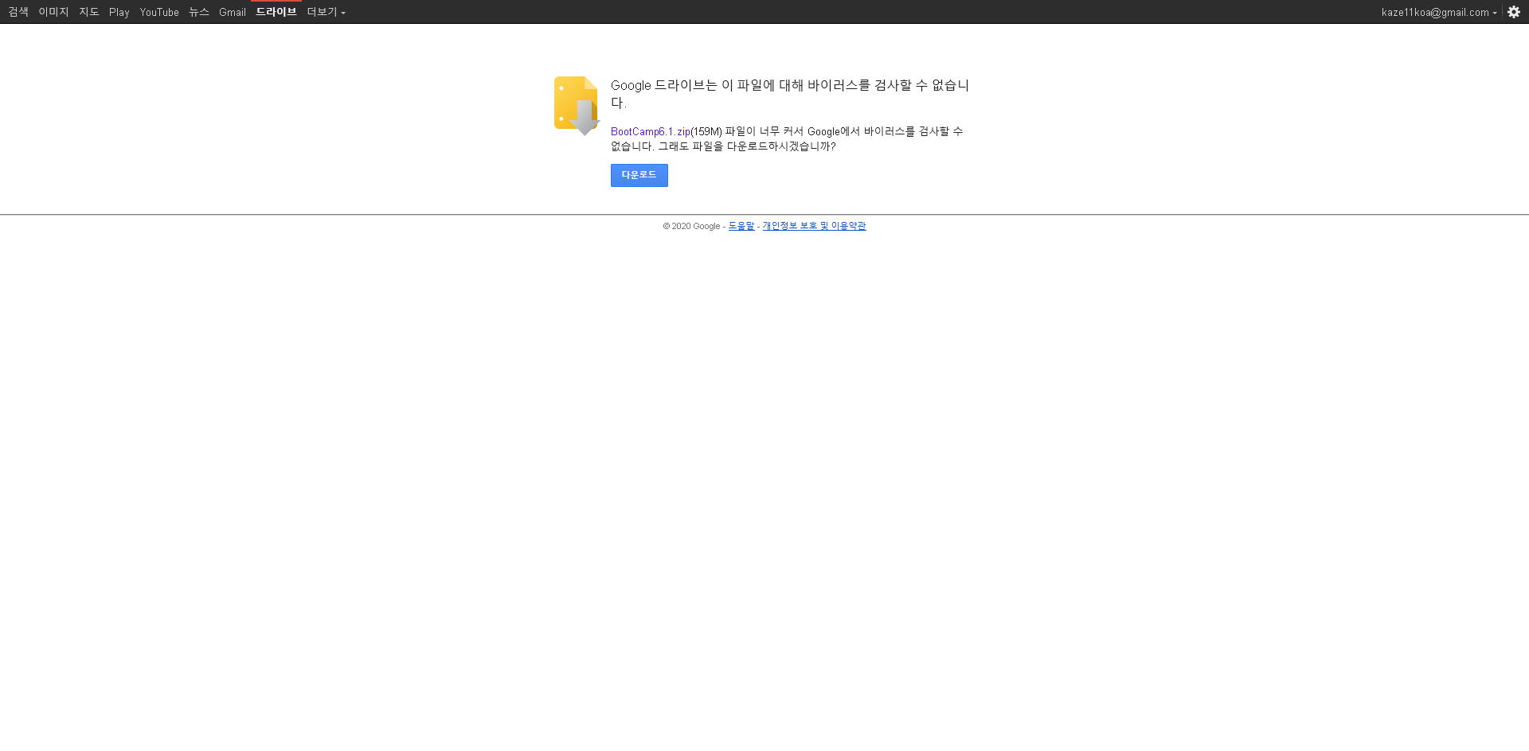Open YouTube from the top bar
Viewport: 1529px width, 751px height.
click(x=159, y=12)
